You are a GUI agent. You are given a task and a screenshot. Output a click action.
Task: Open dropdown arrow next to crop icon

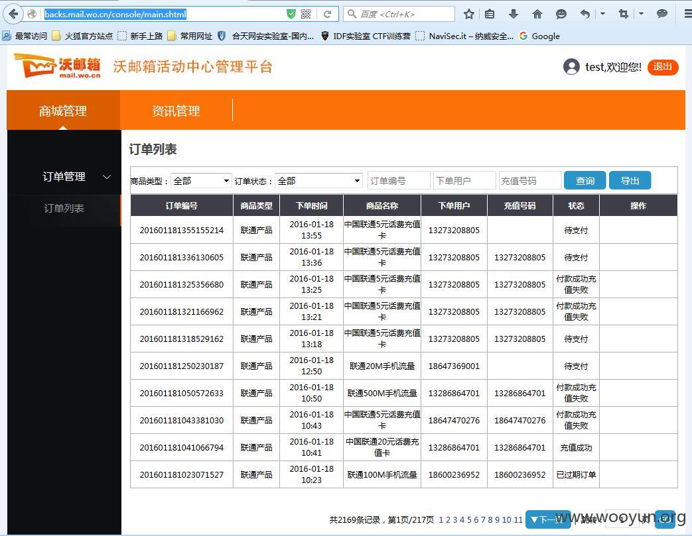pos(642,14)
